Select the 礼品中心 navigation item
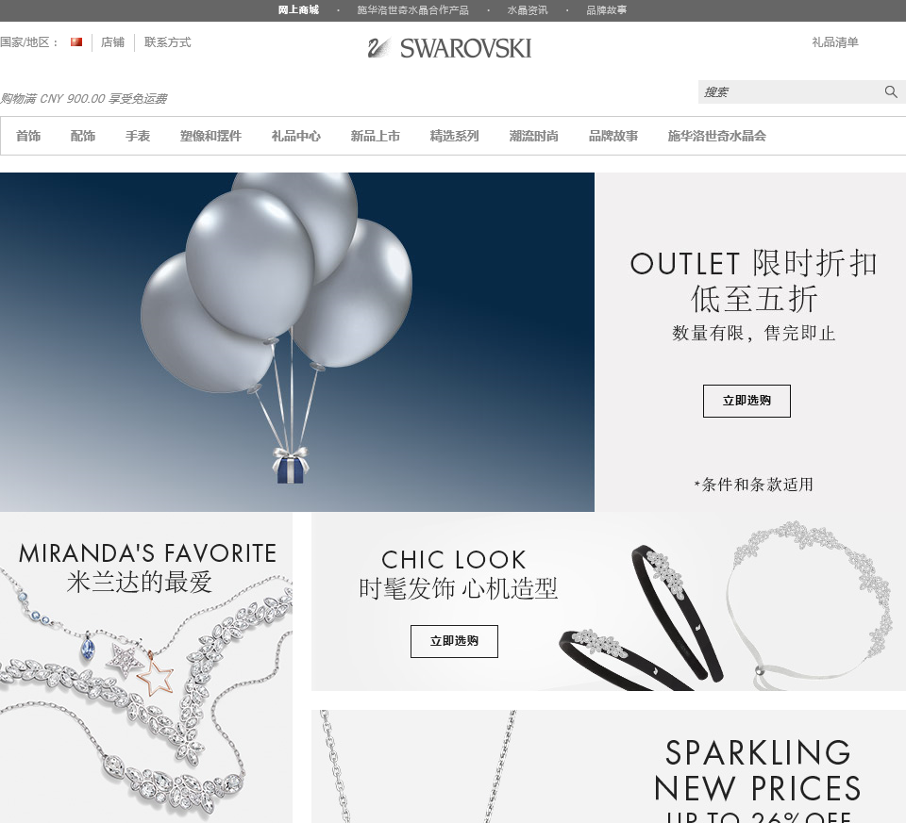The image size is (906, 823). pos(295,136)
